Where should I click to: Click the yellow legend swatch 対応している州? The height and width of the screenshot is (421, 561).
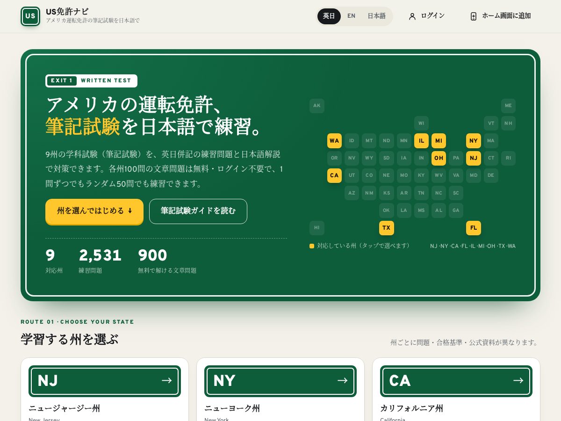(312, 246)
